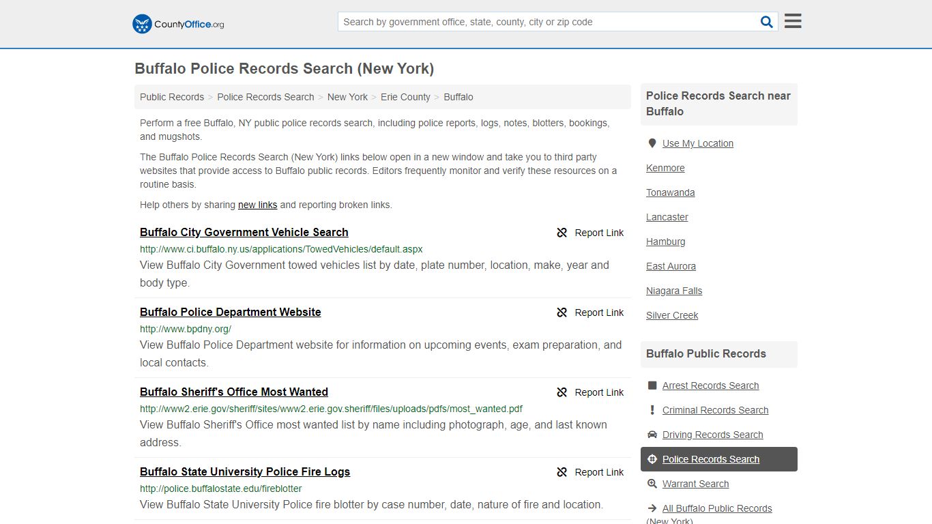Open the hamburger menu icon
The image size is (932, 524).
[x=793, y=21]
